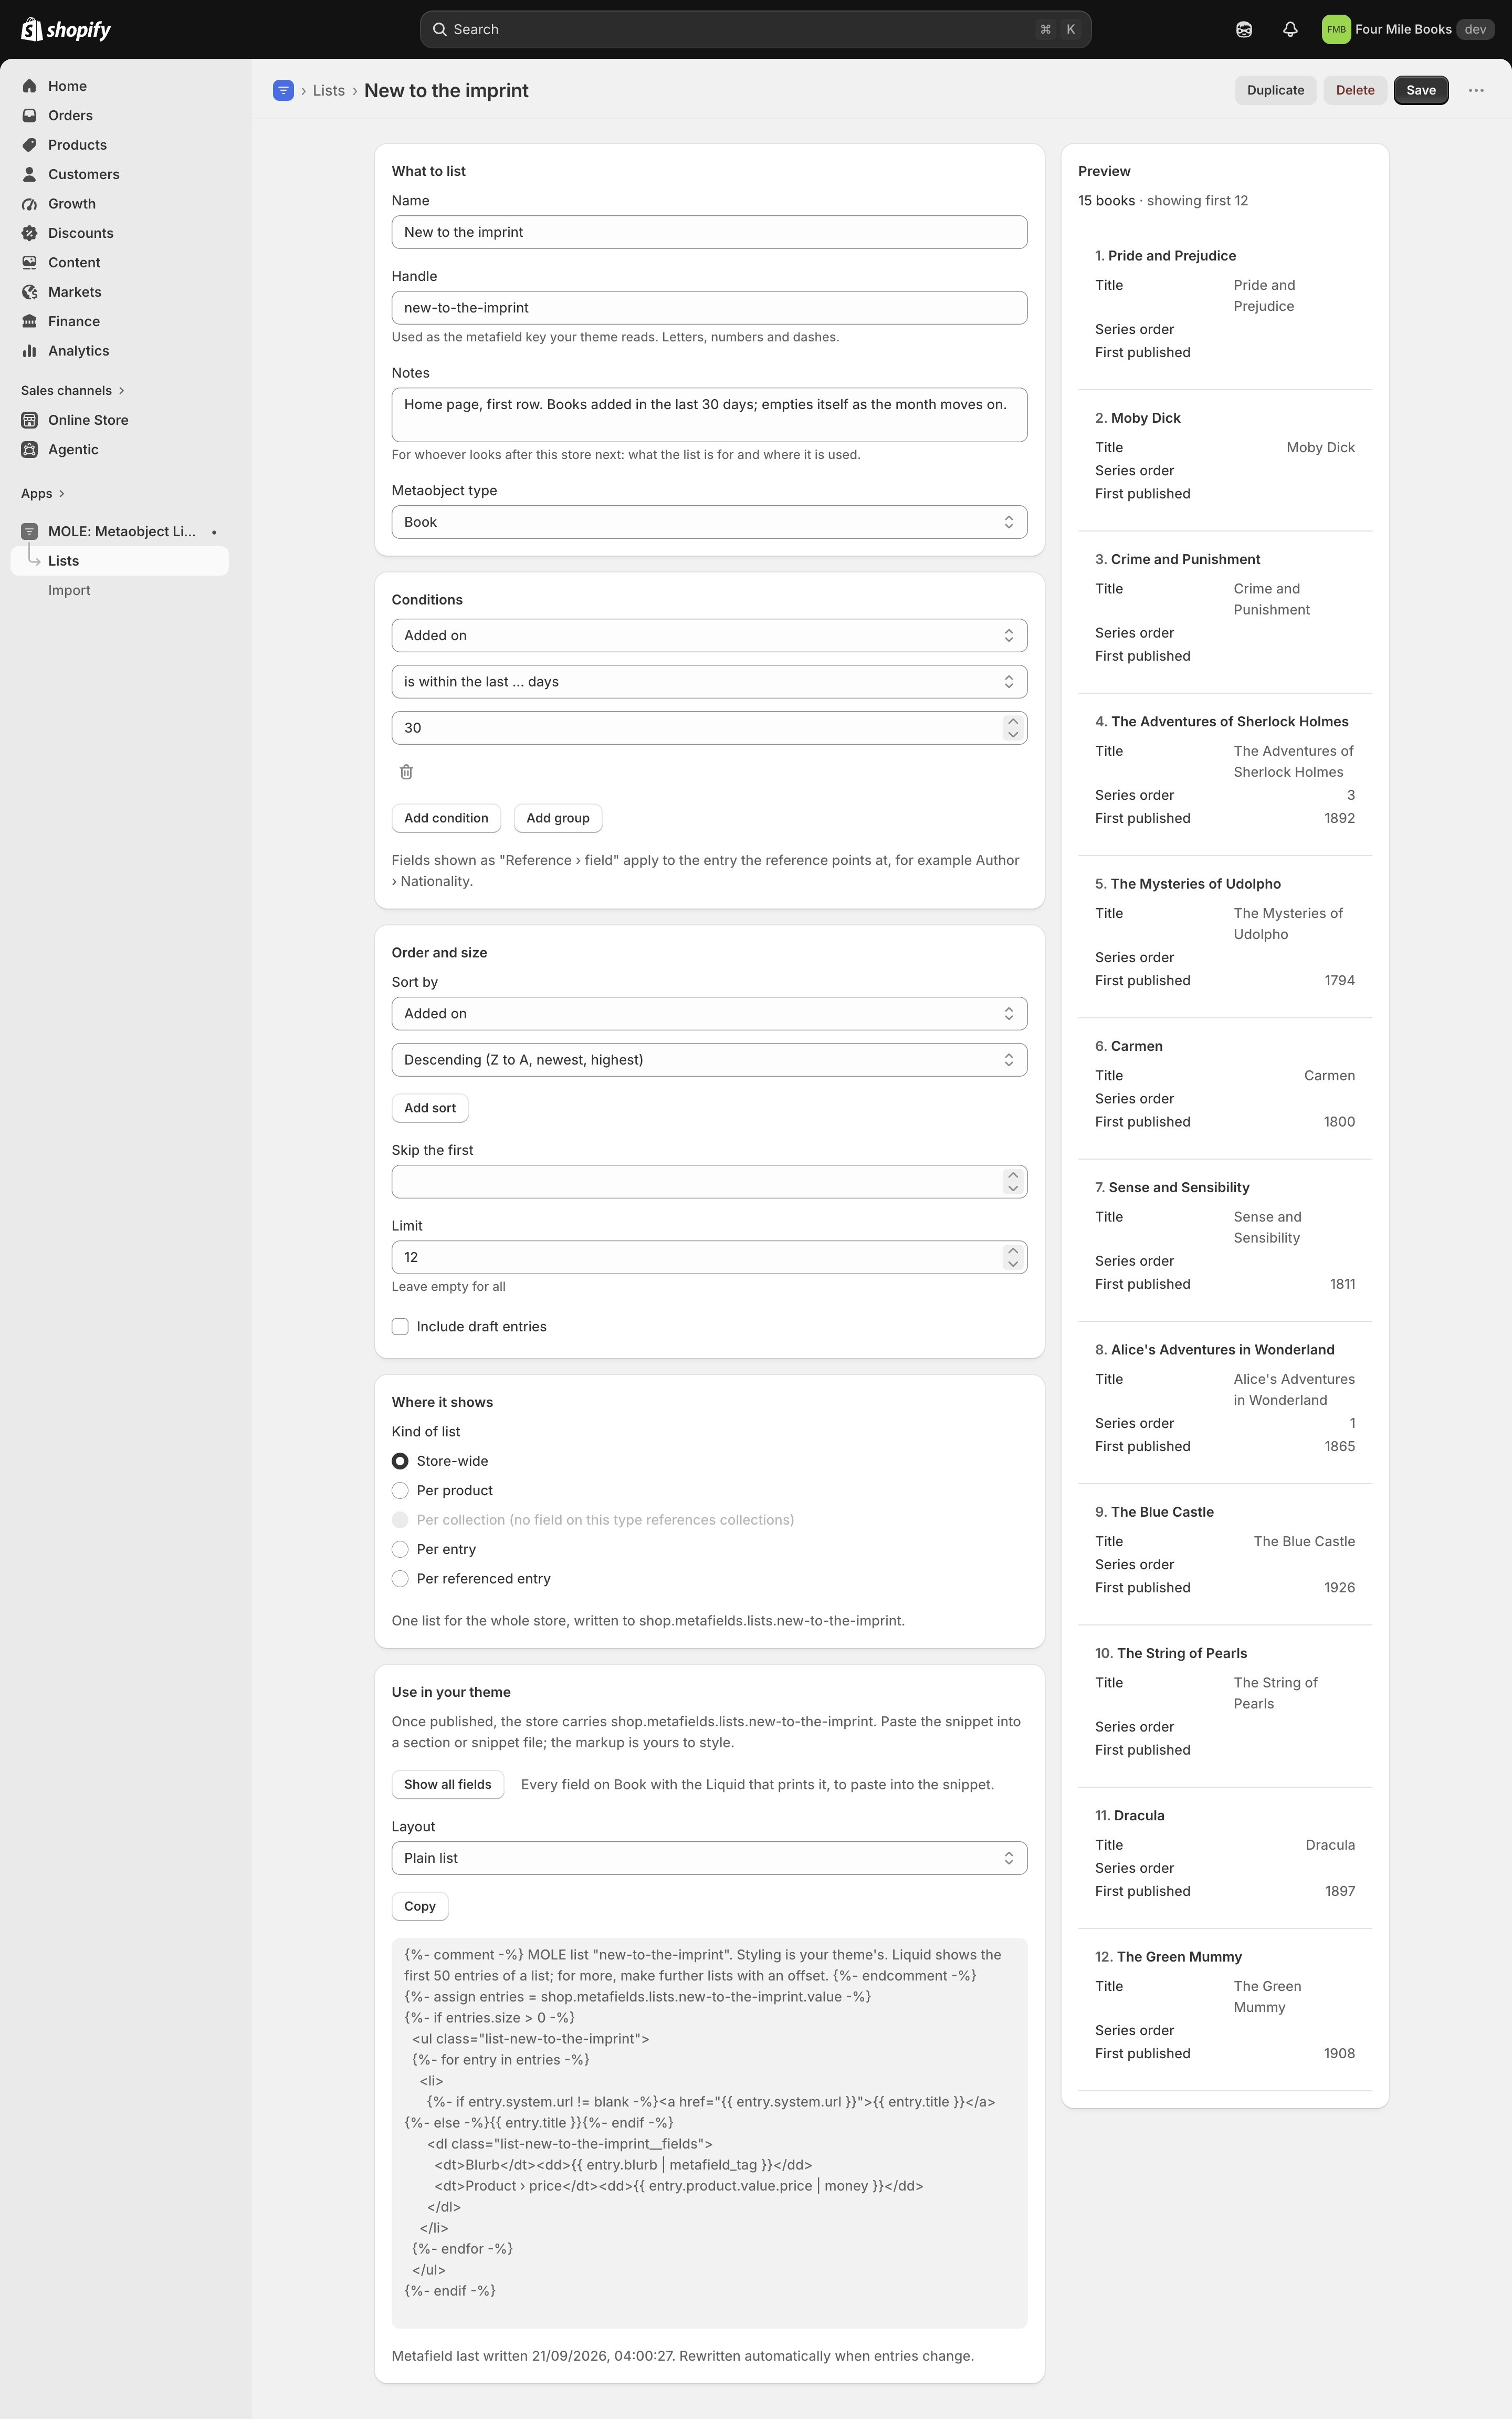1512x2419 pixels.
Task: Select the Store-wide radio option
Action: [400, 1461]
